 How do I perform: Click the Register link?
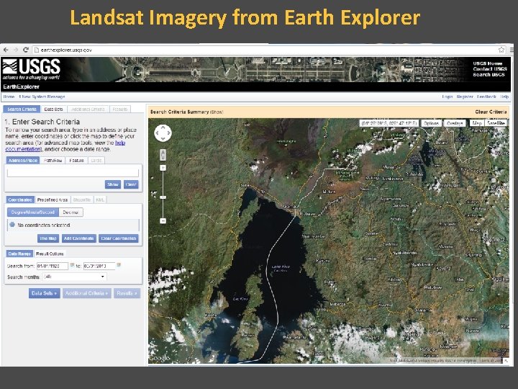(x=465, y=97)
